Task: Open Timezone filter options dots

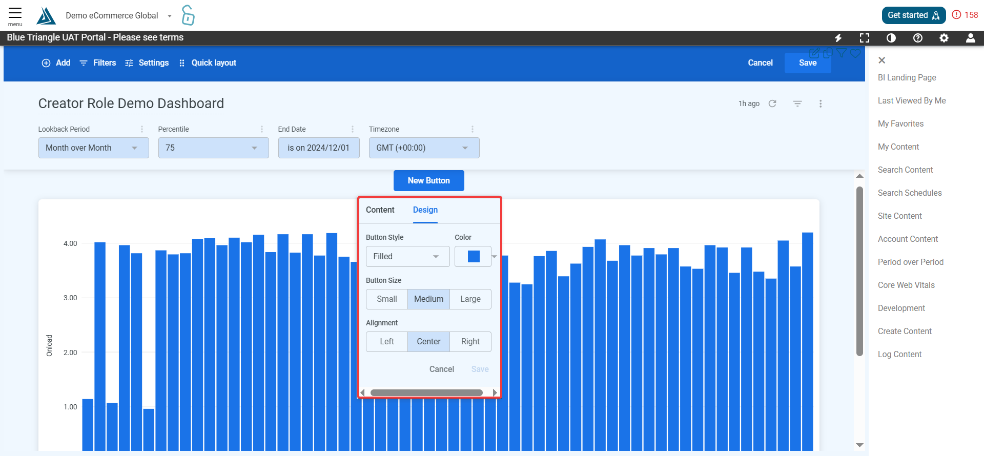Action: 473,129
